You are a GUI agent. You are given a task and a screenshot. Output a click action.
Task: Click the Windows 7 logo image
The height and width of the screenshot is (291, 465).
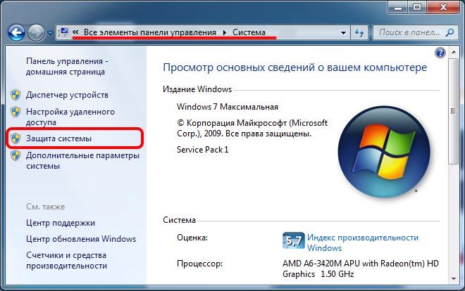[x=384, y=152]
